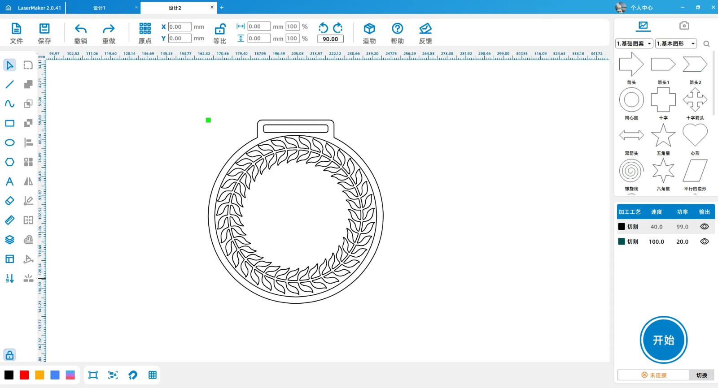Add a new design tab
The height and width of the screenshot is (388, 718).
pyautogui.click(x=222, y=8)
